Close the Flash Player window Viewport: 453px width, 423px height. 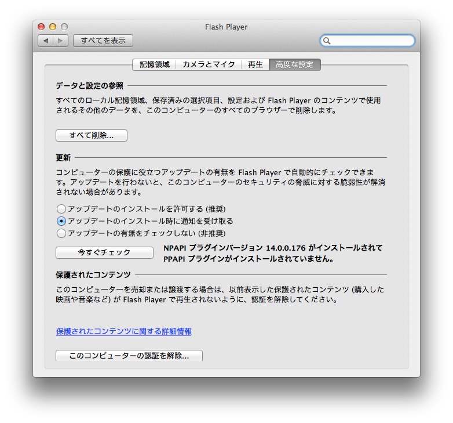tap(41, 27)
